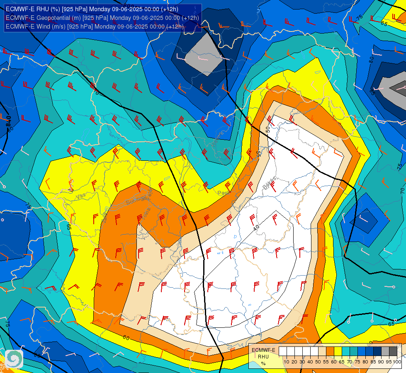The image size is (406, 373).
Task: Click the 'Békés' county label on map
Action: (x=270, y=183)
